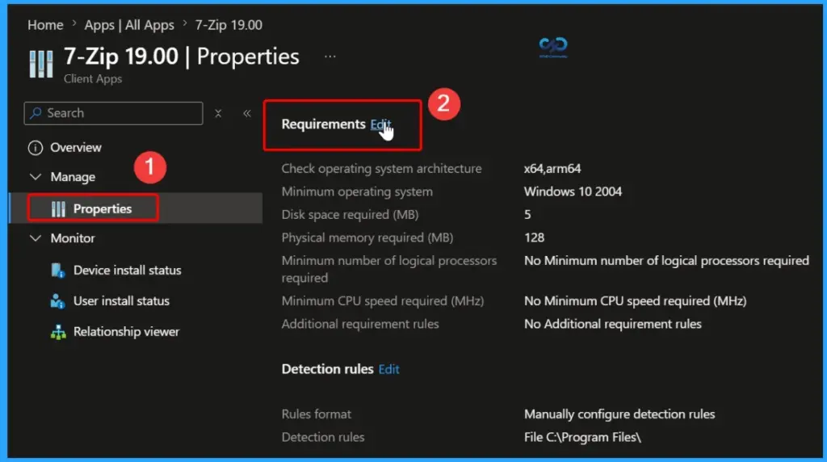Click the 7-Zip 19.00 breadcrumb

pyautogui.click(x=229, y=25)
